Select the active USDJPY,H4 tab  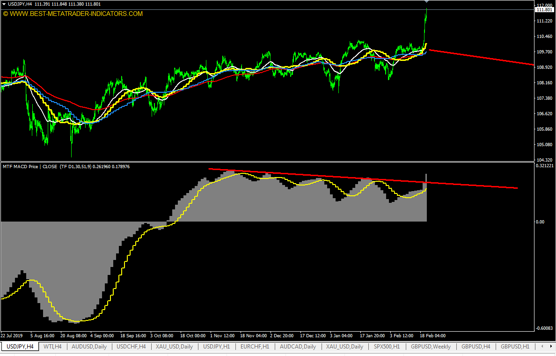pyautogui.click(x=20, y=347)
